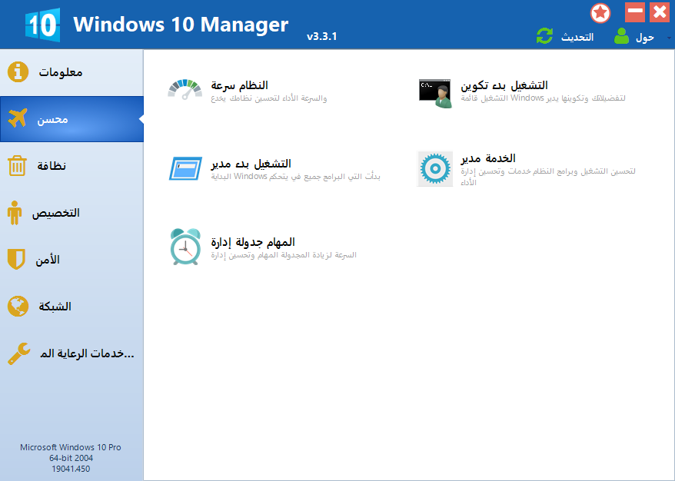Click the airplane optimizer icon
675x481 pixels.
[18, 118]
